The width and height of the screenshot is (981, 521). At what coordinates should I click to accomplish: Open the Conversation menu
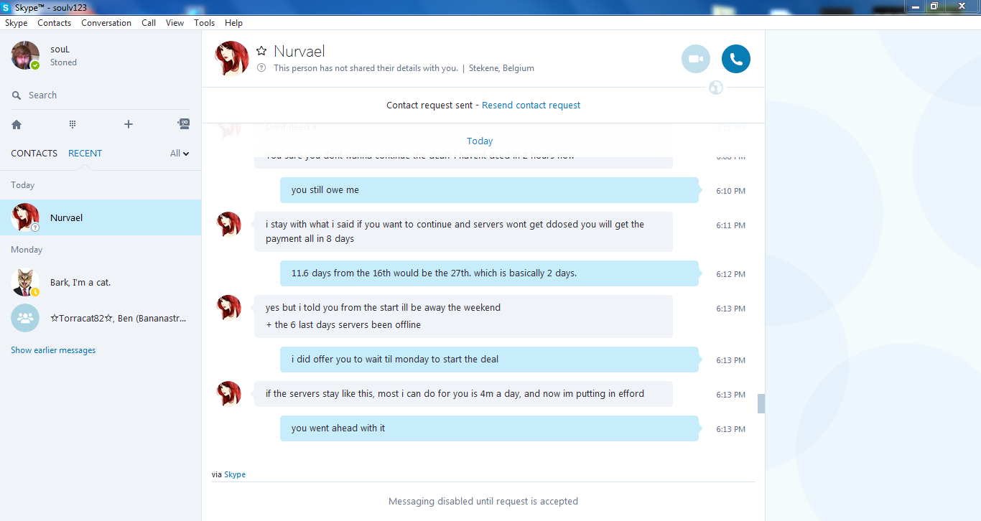click(106, 23)
